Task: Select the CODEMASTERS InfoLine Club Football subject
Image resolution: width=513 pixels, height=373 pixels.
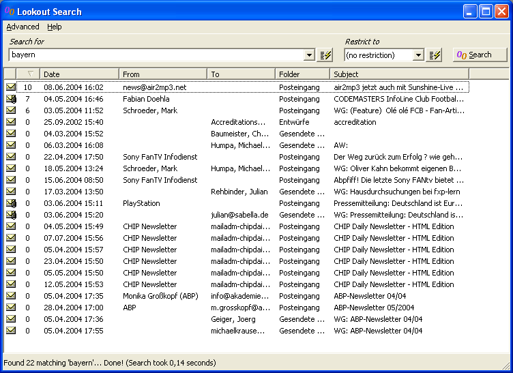Action: click(398, 99)
